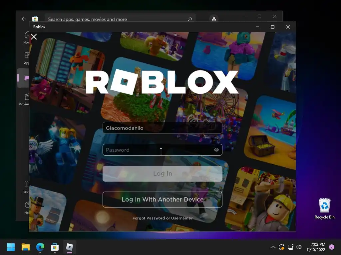Screen dimensions: 341x255
Task: Select Gaming controller tab in the Microsoft Store sidebar
Action: [x=24, y=78]
